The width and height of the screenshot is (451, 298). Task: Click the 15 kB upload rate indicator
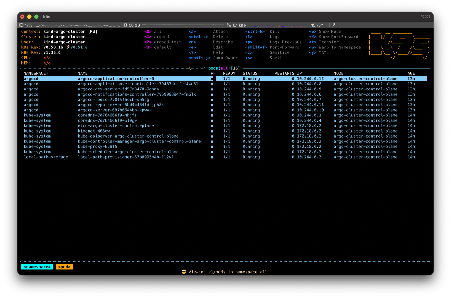[317, 25]
